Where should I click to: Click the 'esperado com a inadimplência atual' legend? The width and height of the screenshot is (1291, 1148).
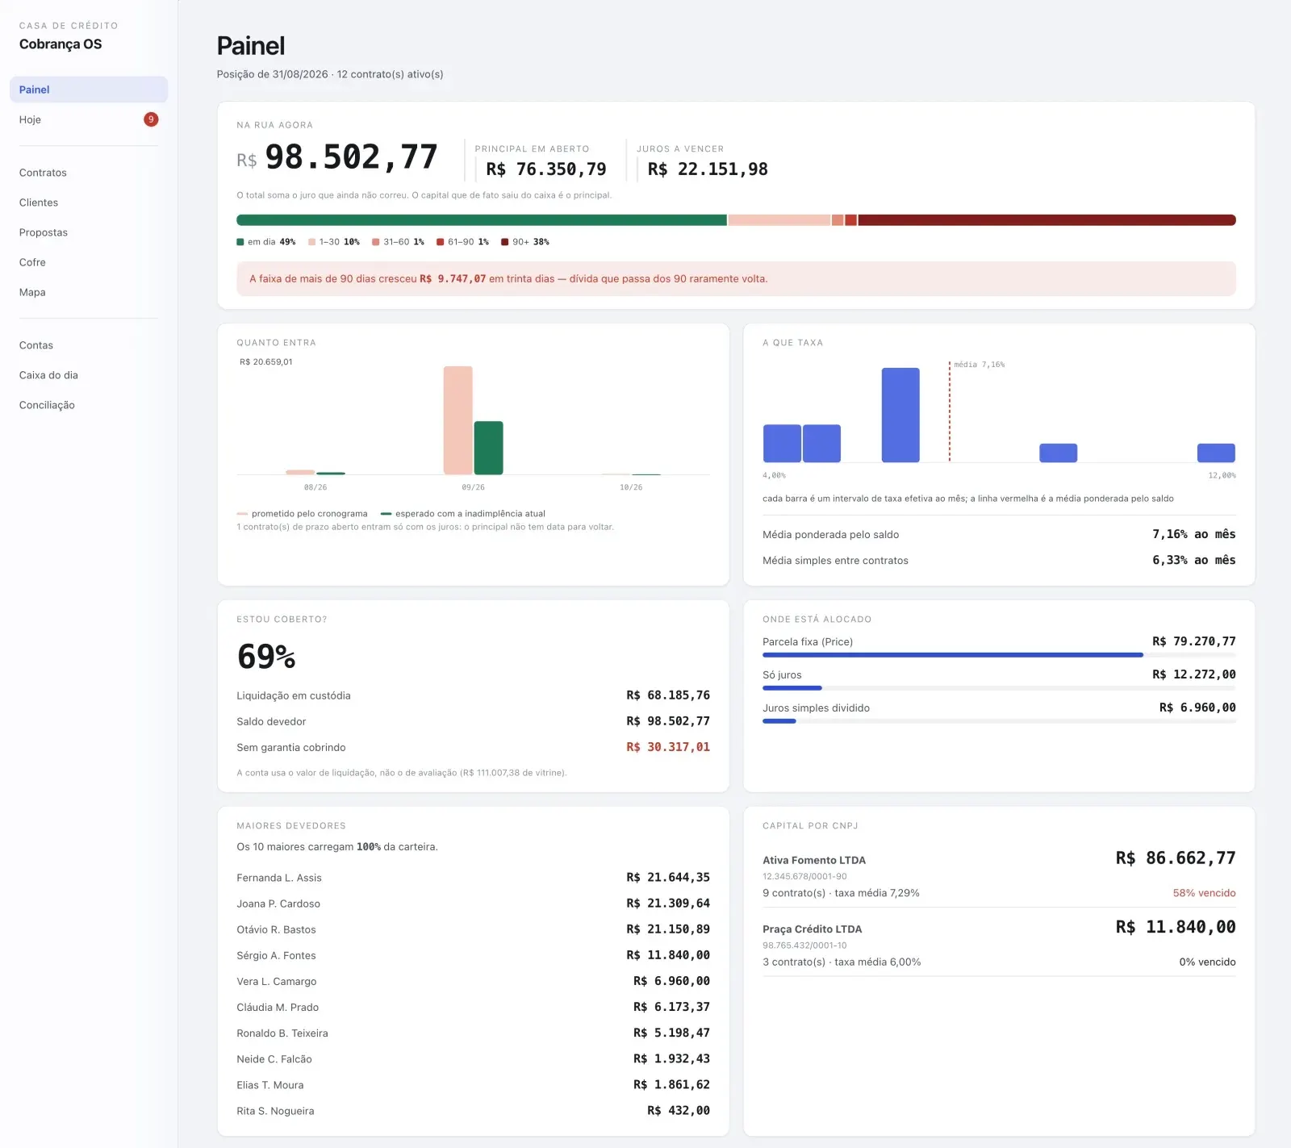coord(463,514)
